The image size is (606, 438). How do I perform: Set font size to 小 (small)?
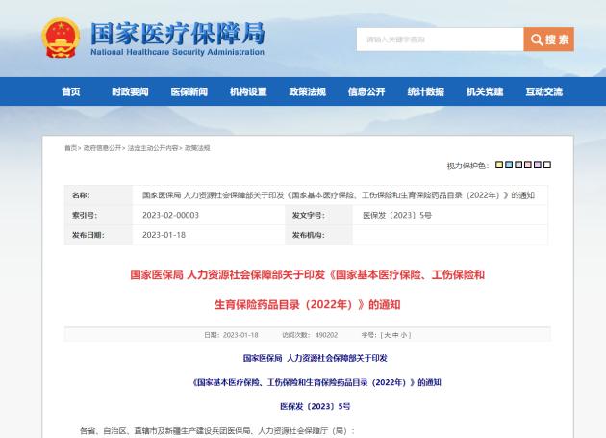coord(404,335)
